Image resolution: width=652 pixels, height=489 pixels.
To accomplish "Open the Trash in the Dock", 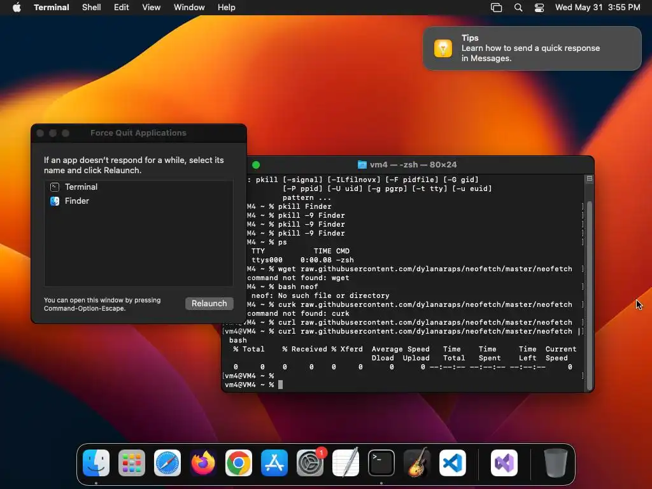I will 555,463.
